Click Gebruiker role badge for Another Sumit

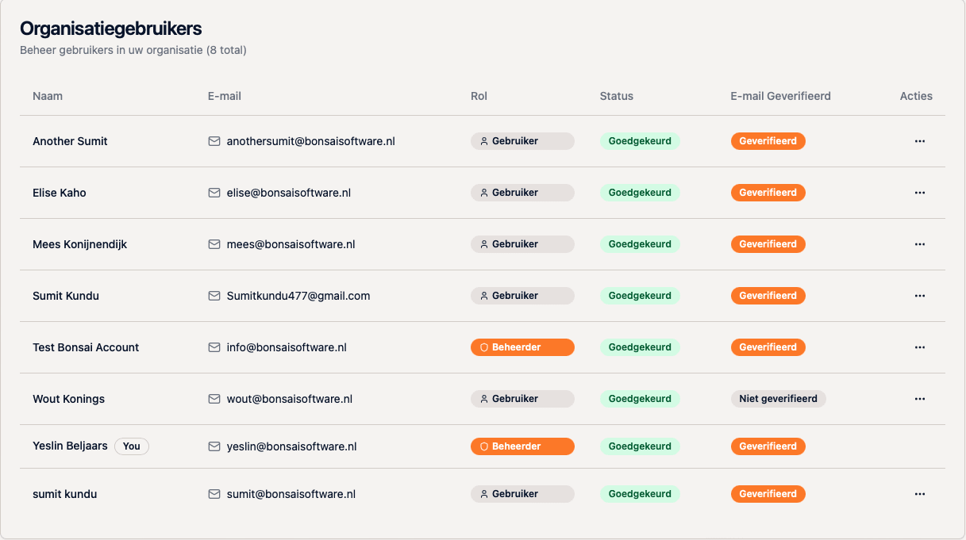[522, 141]
